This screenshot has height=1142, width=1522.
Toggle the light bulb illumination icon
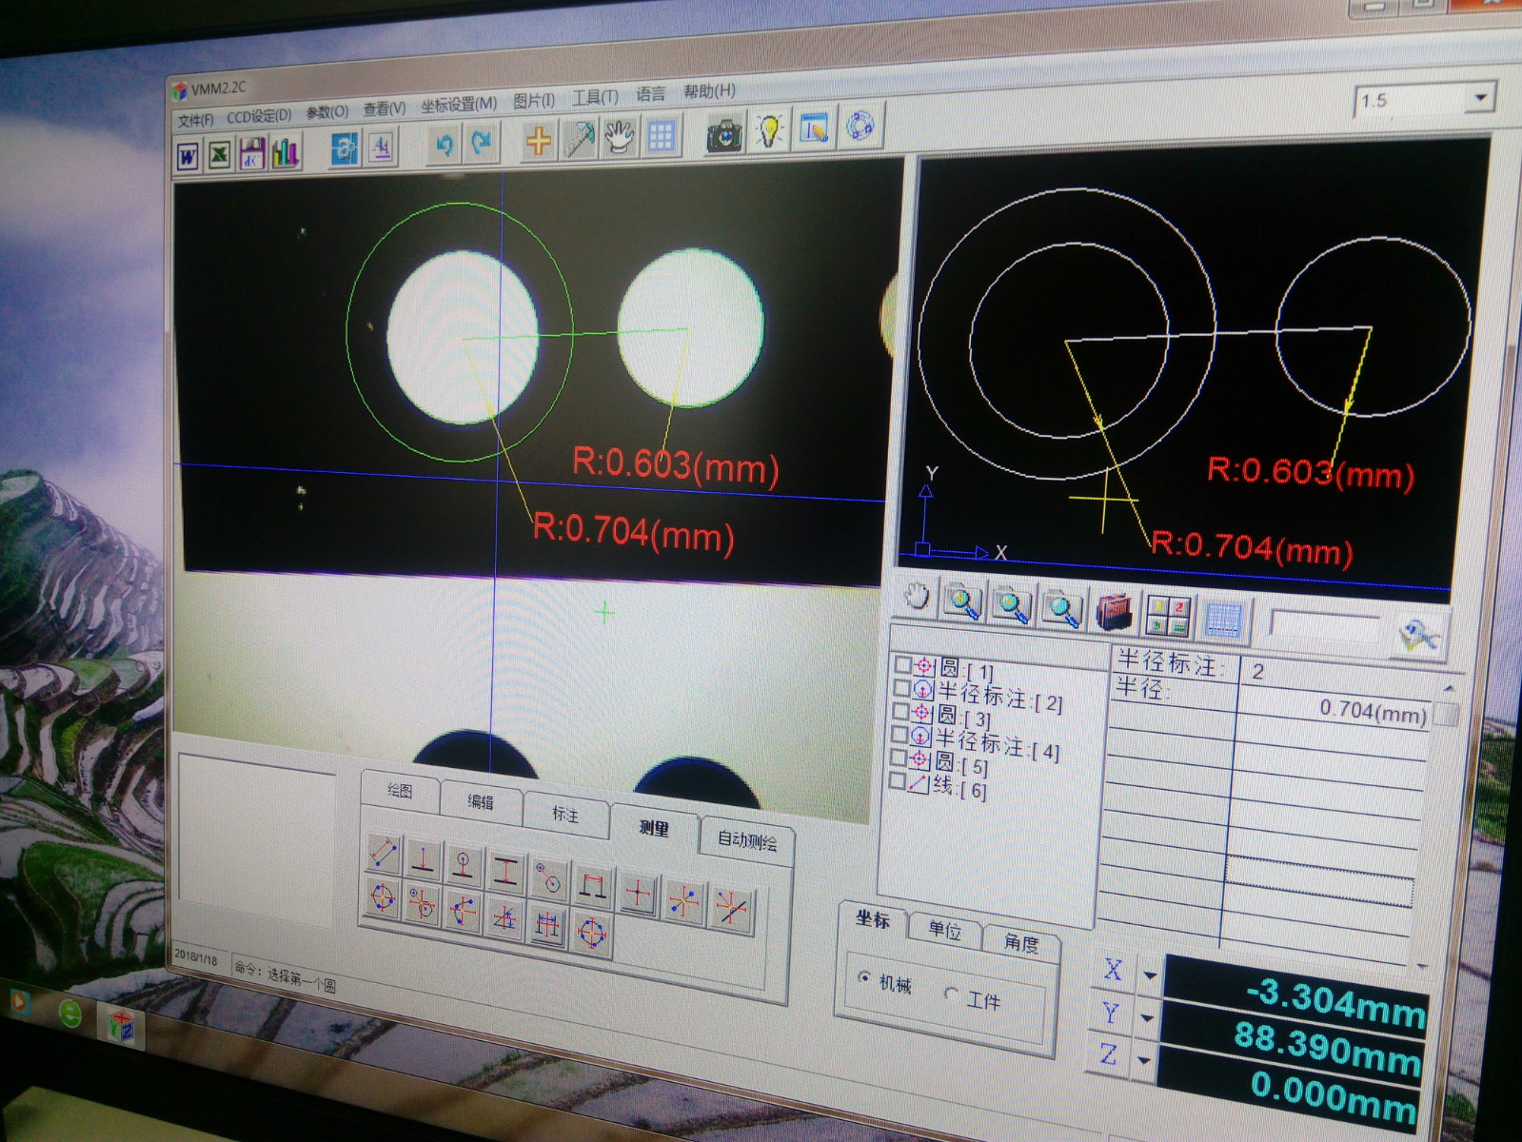coord(768,131)
